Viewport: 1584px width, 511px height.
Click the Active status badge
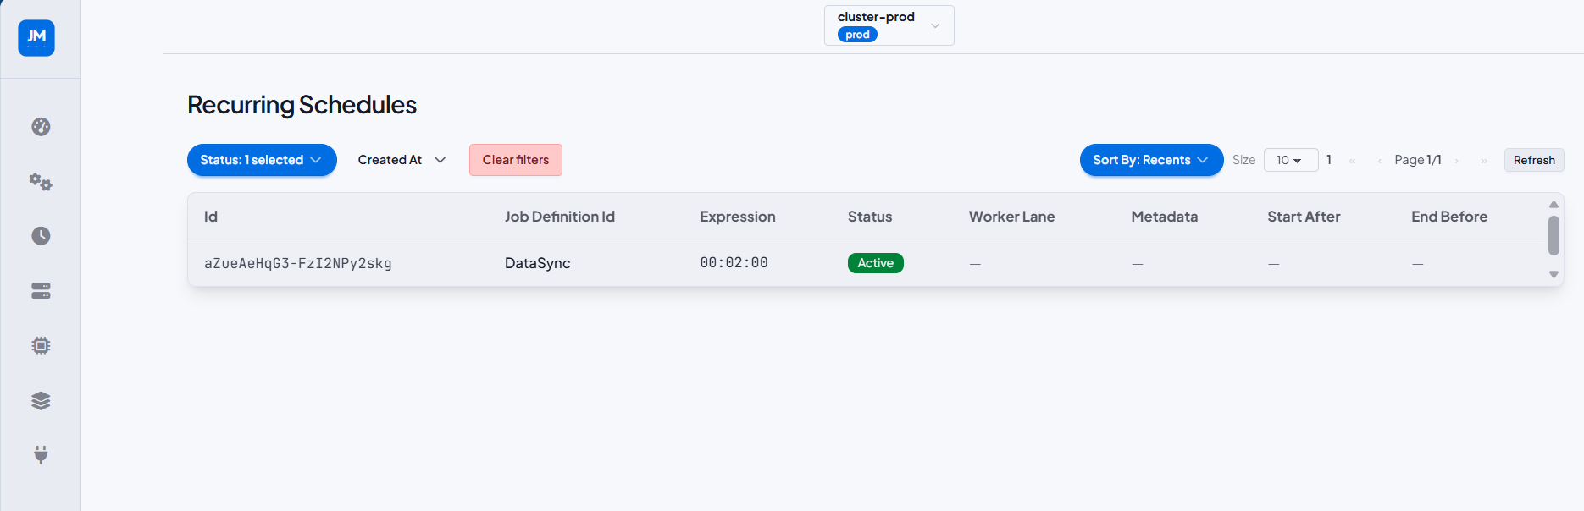click(x=876, y=263)
